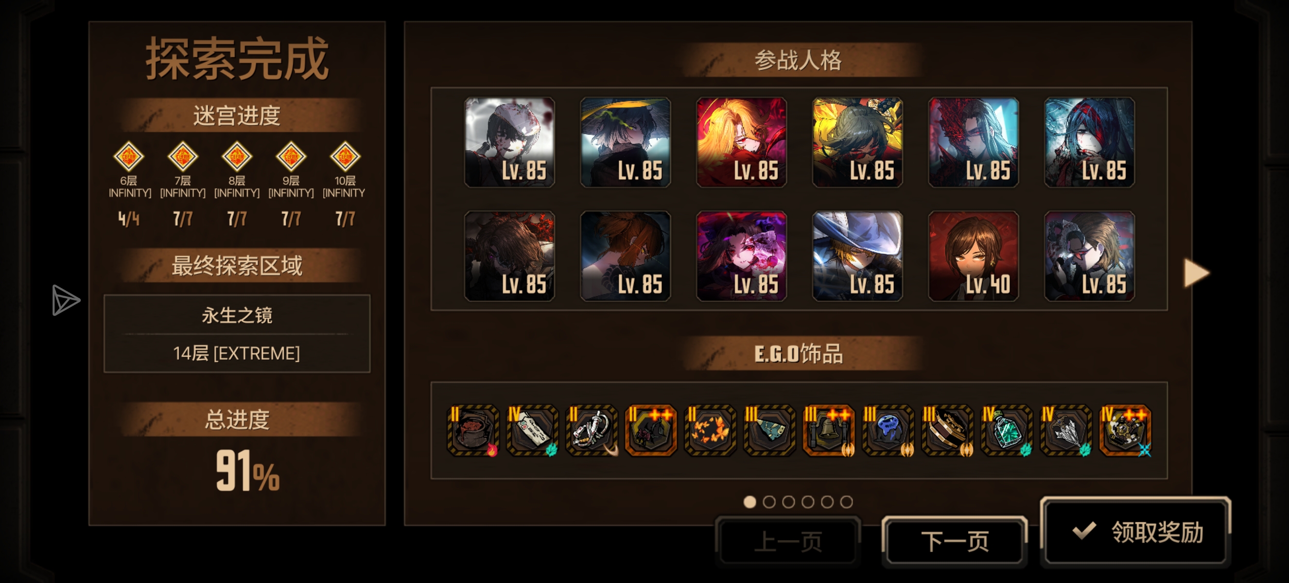Select the Lv. 40 character portrait
The height and width of the screenshot is (583, 1289).
[973, 256]
